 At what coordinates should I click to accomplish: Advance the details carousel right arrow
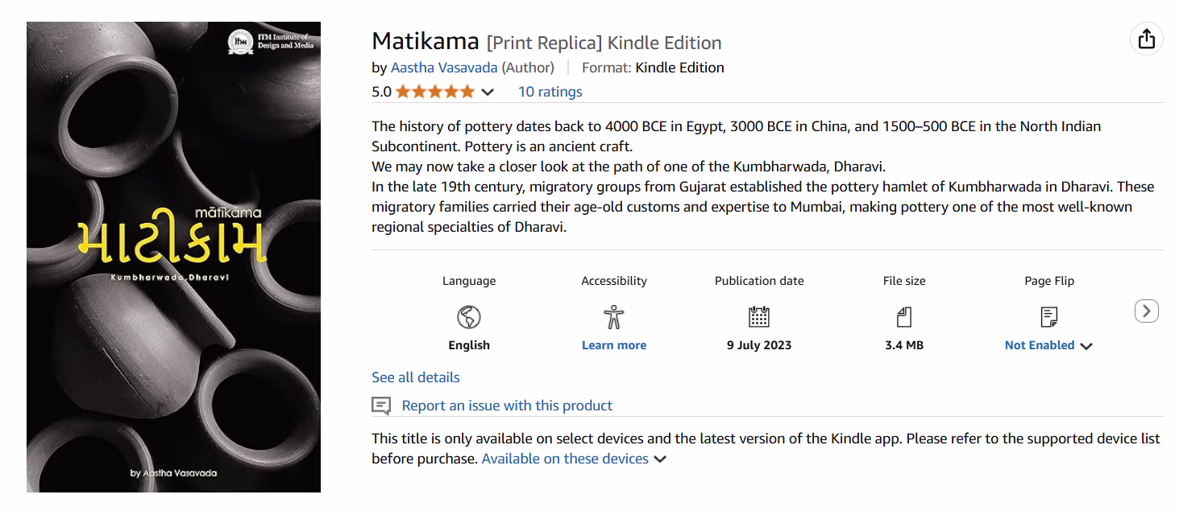click(x=1146, y=311)
